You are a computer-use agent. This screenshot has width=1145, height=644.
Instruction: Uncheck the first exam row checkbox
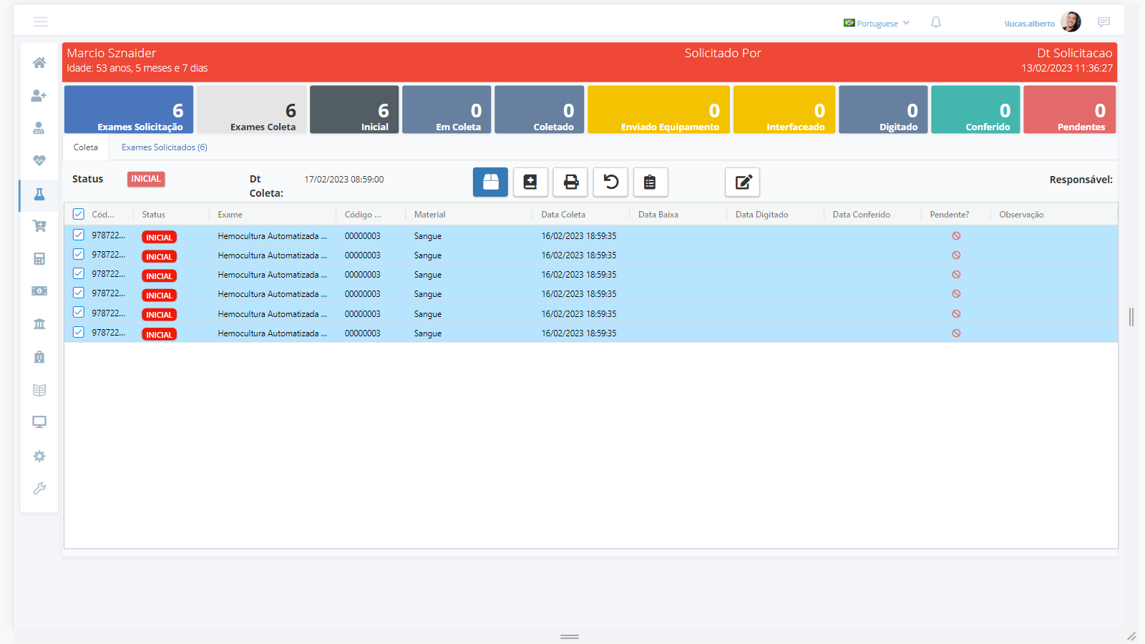coord(79,235)
